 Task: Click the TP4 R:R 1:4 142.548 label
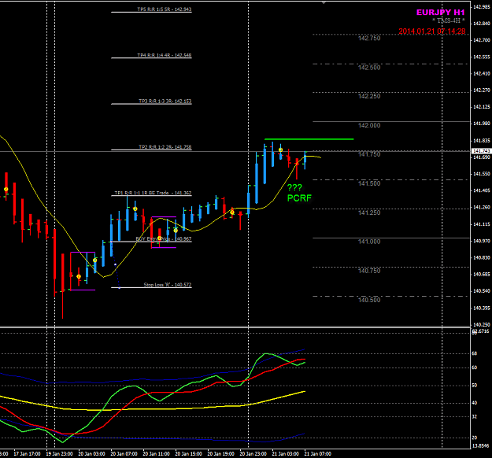pos(164,55)
